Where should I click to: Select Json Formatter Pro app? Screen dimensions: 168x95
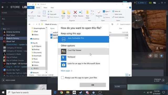[83, 39]
